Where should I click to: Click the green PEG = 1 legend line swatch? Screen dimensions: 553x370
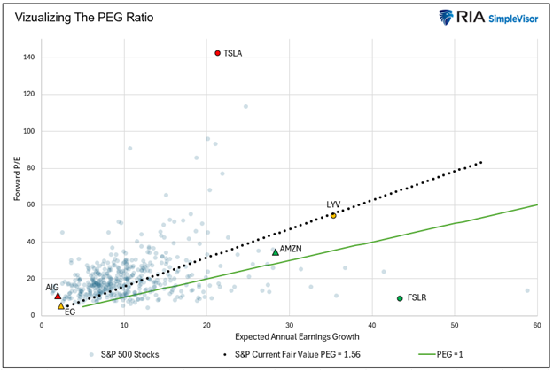[431, 354]
